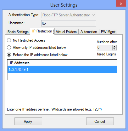This screenshot has width=128, height=131.
Task: Click the IP Addresses column header
Action: pos(62,63)
